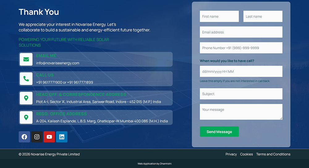Focus the Last name field

click(263, 16)
